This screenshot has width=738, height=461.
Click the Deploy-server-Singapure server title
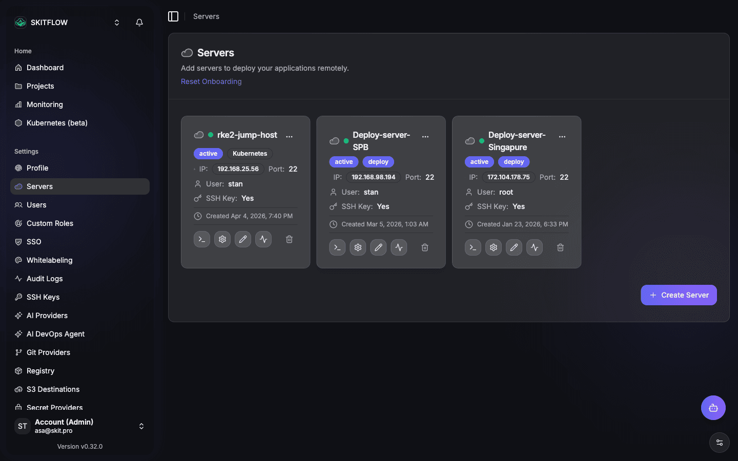[517, 141]
